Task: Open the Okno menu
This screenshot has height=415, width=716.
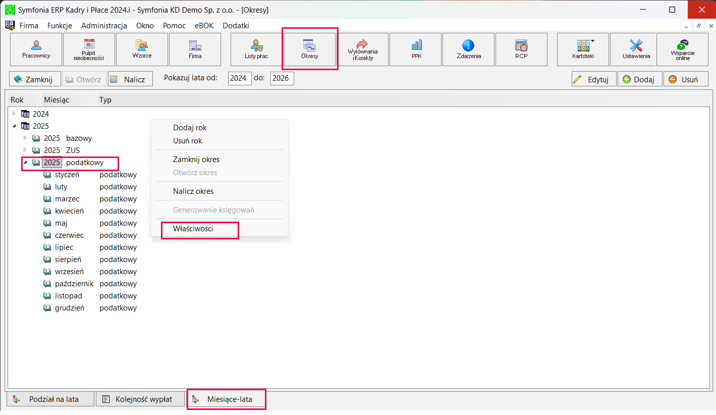Action: (145, 26)
